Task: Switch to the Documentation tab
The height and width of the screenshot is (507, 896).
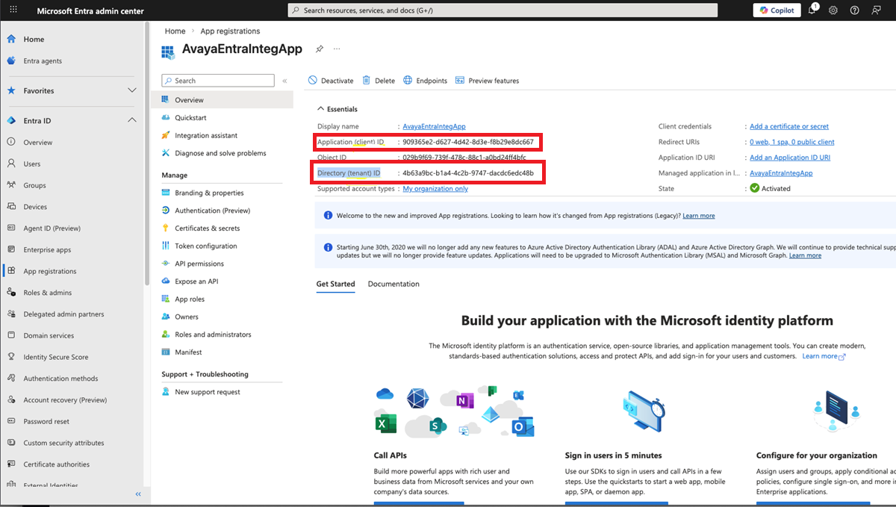Action: point(393,284)
